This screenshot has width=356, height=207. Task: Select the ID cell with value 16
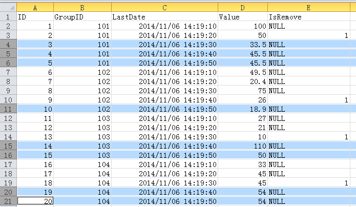pyautogui.click(x=35, y=164)
